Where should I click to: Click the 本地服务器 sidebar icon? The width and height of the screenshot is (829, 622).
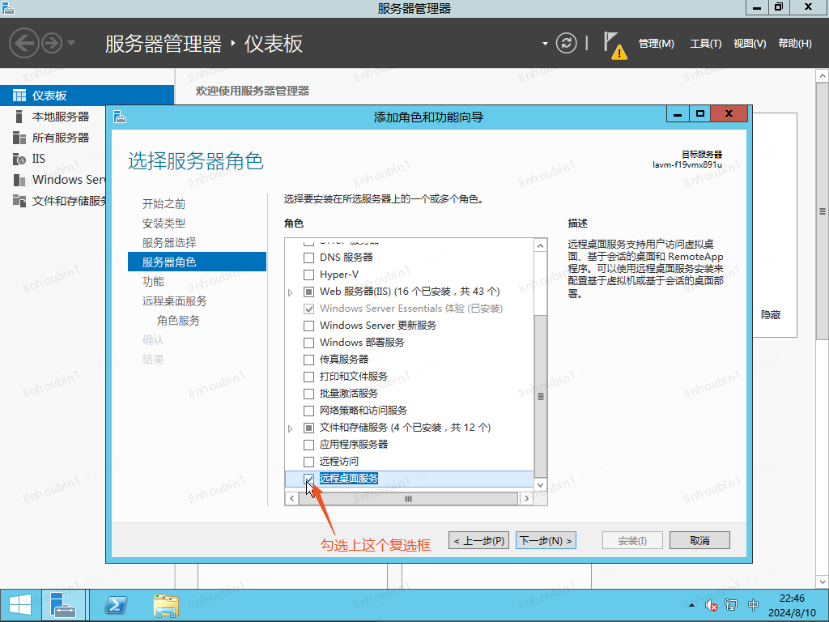click(x=19, y=117)
